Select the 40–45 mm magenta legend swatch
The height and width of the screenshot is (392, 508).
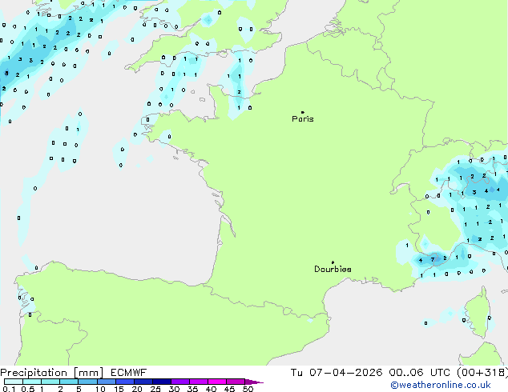pyautogui.click(x=217, y=382)
